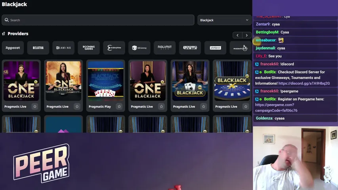Click the '!peergame' chat command text
Image resolution: width=338 pixels, height=190 pixels.
point(289,91)
